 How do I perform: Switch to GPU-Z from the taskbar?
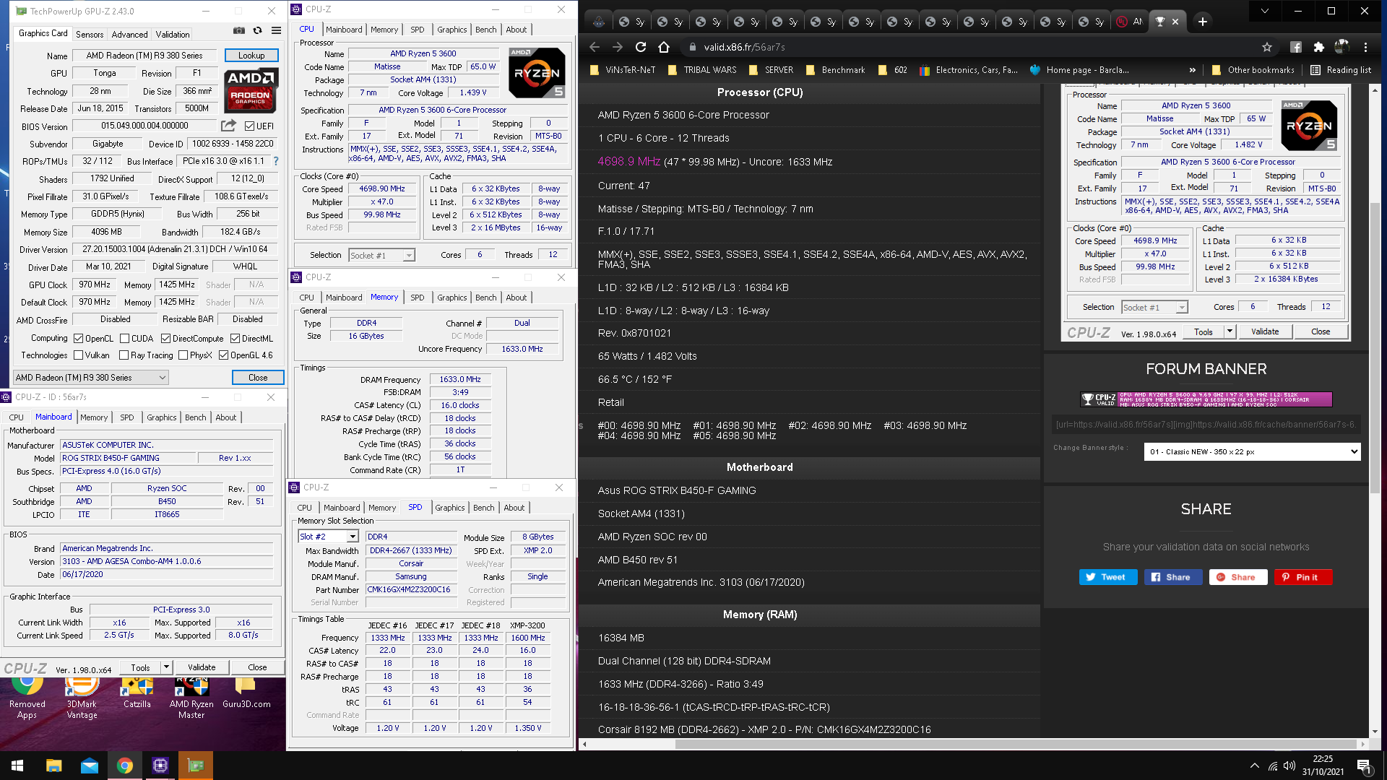click(196, 766)
